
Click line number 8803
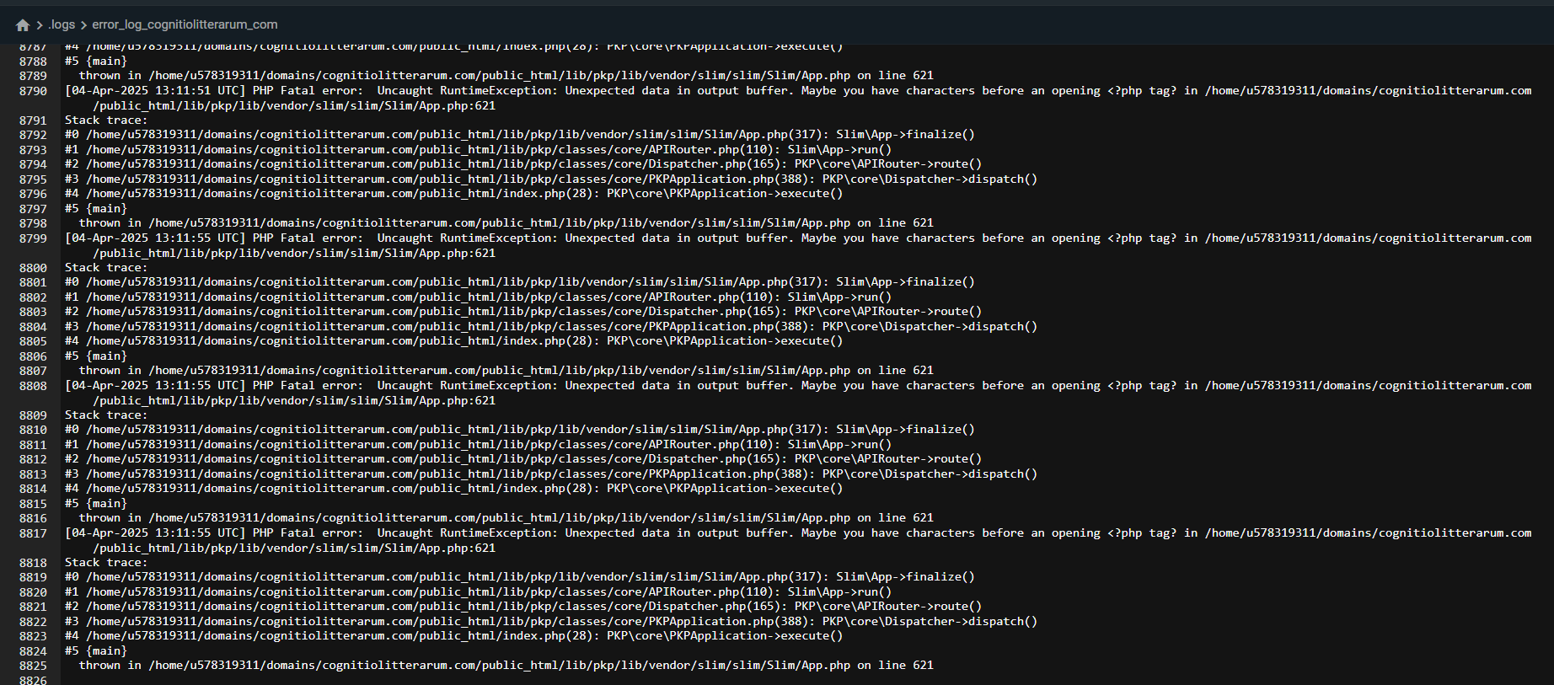pyautogui.click(x=34, y=312)
